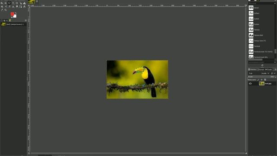Select the Zoom magnifier tool
Image resolution: width=277 pixels, height=156 pixels.
6,10
